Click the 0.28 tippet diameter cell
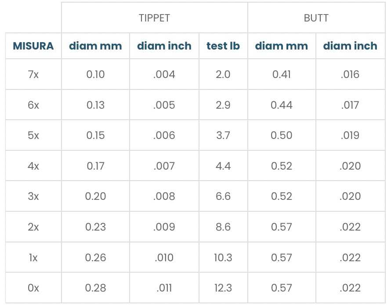391x306 pixels. pos(95,288)
